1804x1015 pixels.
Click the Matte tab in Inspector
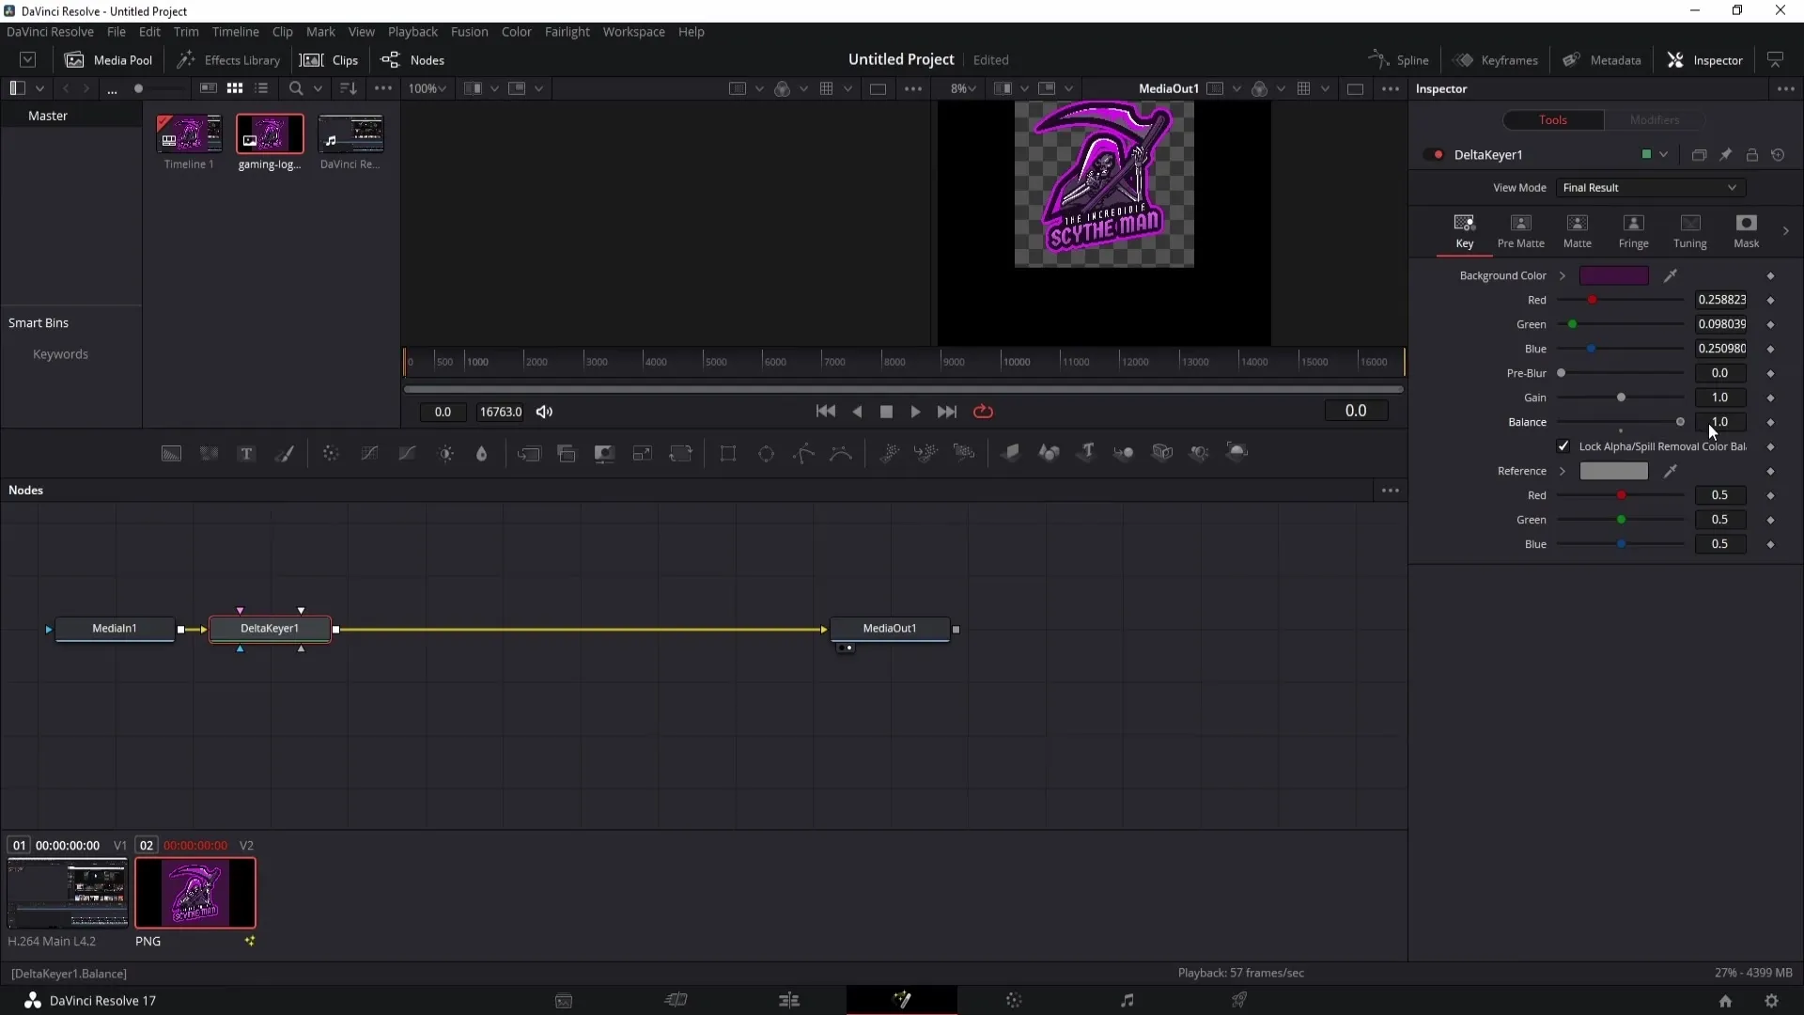click(x=1578, y=229)
